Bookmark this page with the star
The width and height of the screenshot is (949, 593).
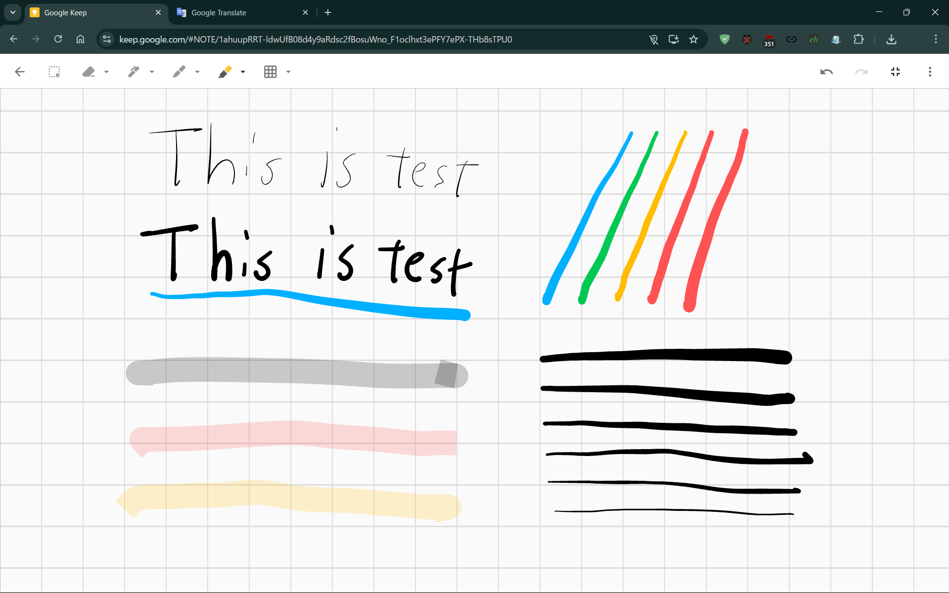click(x=694, y=39)
